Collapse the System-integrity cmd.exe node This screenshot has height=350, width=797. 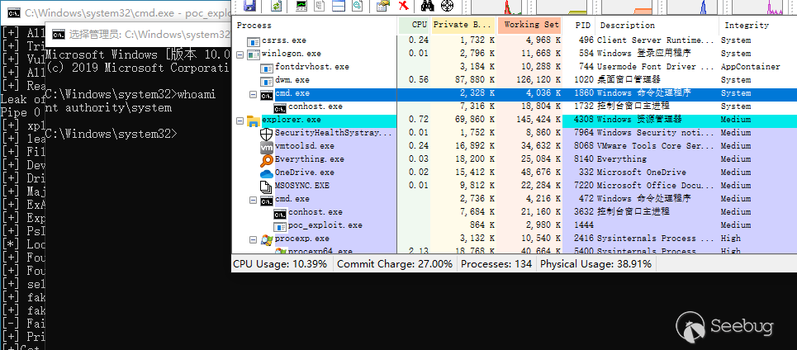(253, 94)
